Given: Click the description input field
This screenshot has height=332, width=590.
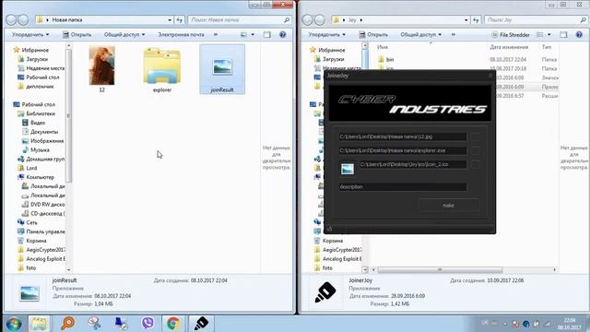Looking at the screenshot, I should coord(403,186).
